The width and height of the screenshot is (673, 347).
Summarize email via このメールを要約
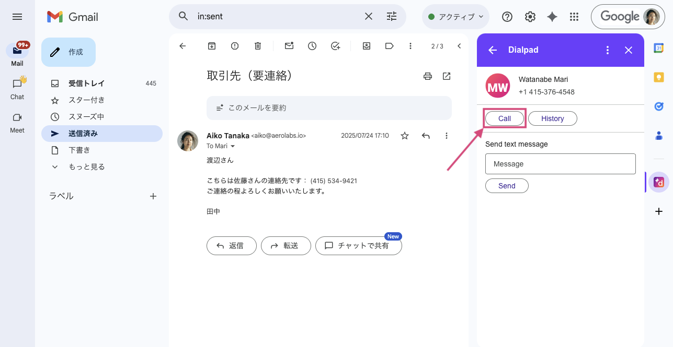(x=328, y=108)
